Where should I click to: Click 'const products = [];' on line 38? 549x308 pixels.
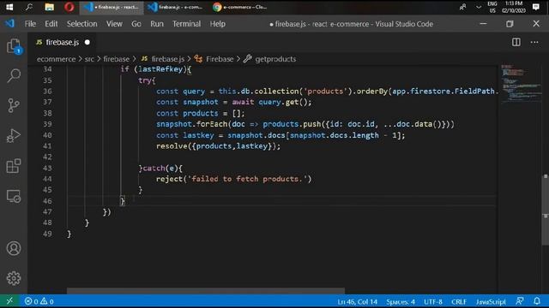pyautogui.click(x=201, y=113)
